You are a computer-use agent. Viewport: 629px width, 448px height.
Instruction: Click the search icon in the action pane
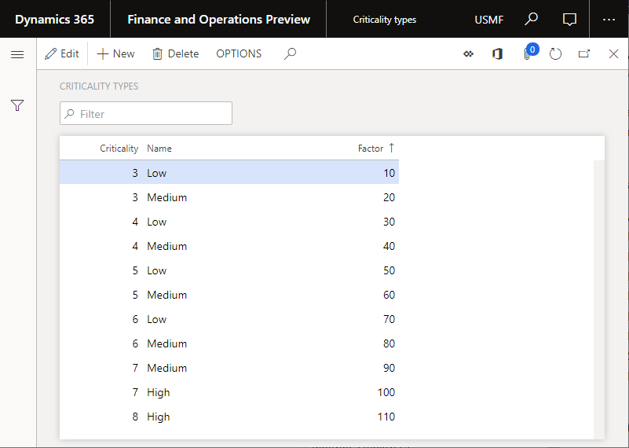tap(290, 53)
